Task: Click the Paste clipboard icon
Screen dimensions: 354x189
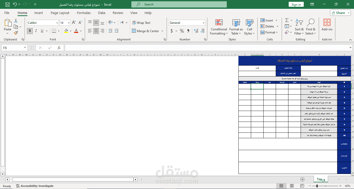Action: pos(8,23)
